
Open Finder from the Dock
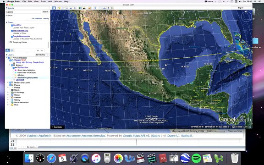pyautogui.click(x=29, y=158)
